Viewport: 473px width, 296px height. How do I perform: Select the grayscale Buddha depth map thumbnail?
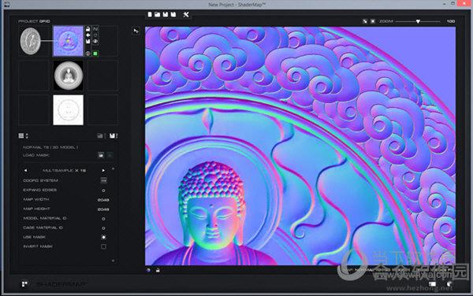tap(68, 76)
